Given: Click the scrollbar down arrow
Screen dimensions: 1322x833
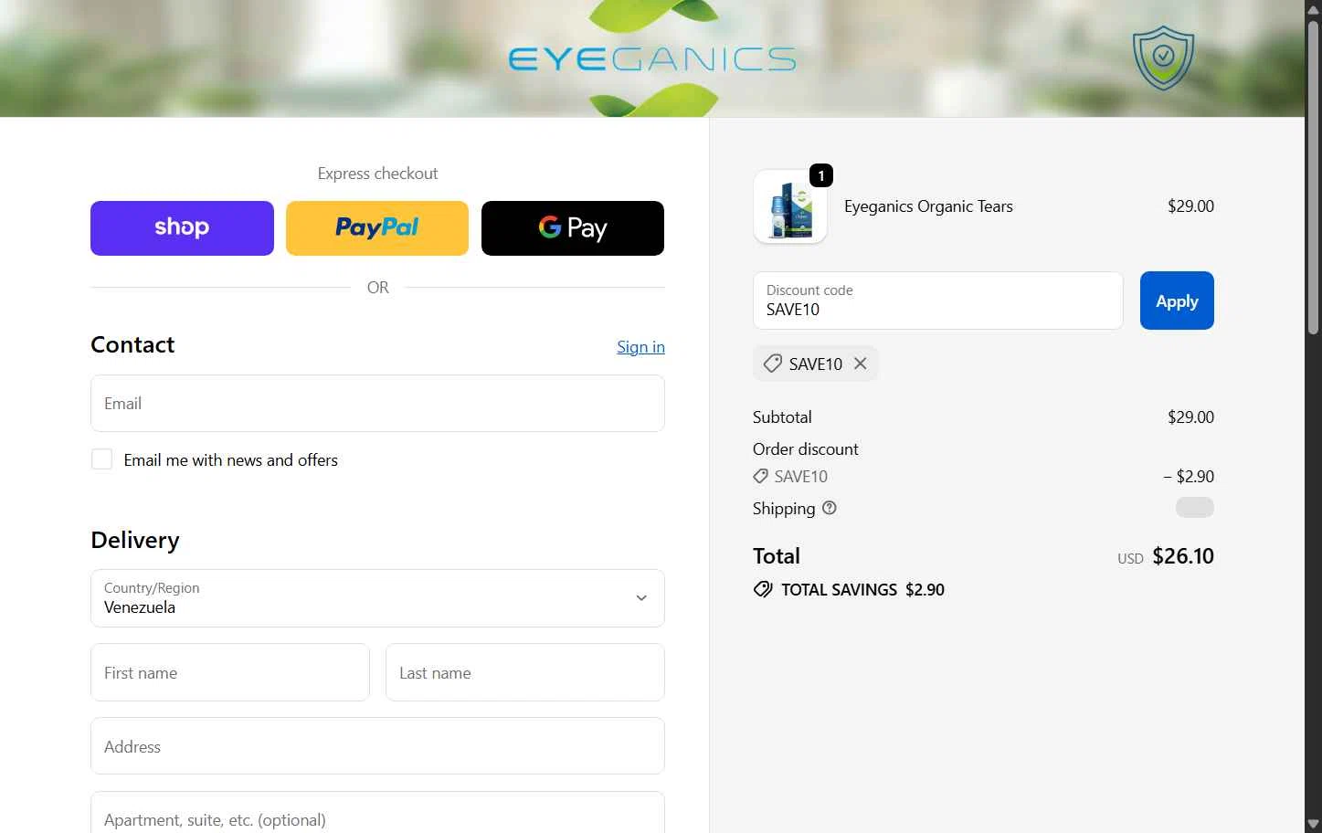Looking at the screenshot, I should tap(1314, 824).
